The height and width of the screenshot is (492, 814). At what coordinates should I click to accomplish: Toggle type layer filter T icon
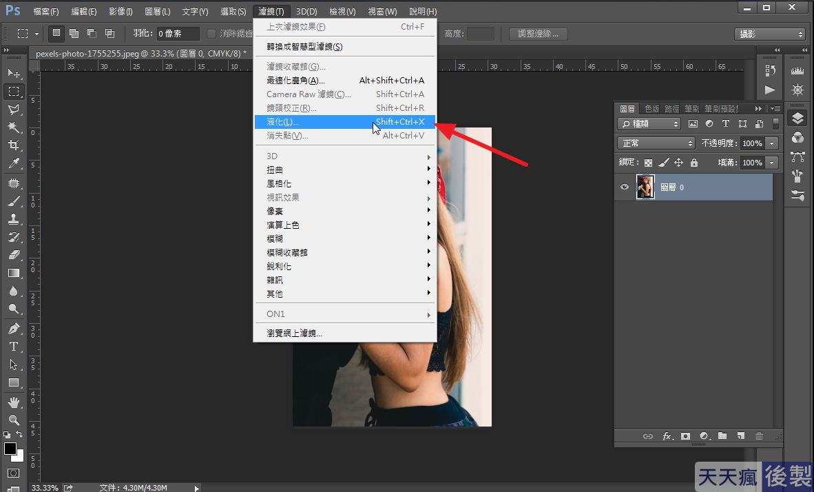[x=726, y=123]
